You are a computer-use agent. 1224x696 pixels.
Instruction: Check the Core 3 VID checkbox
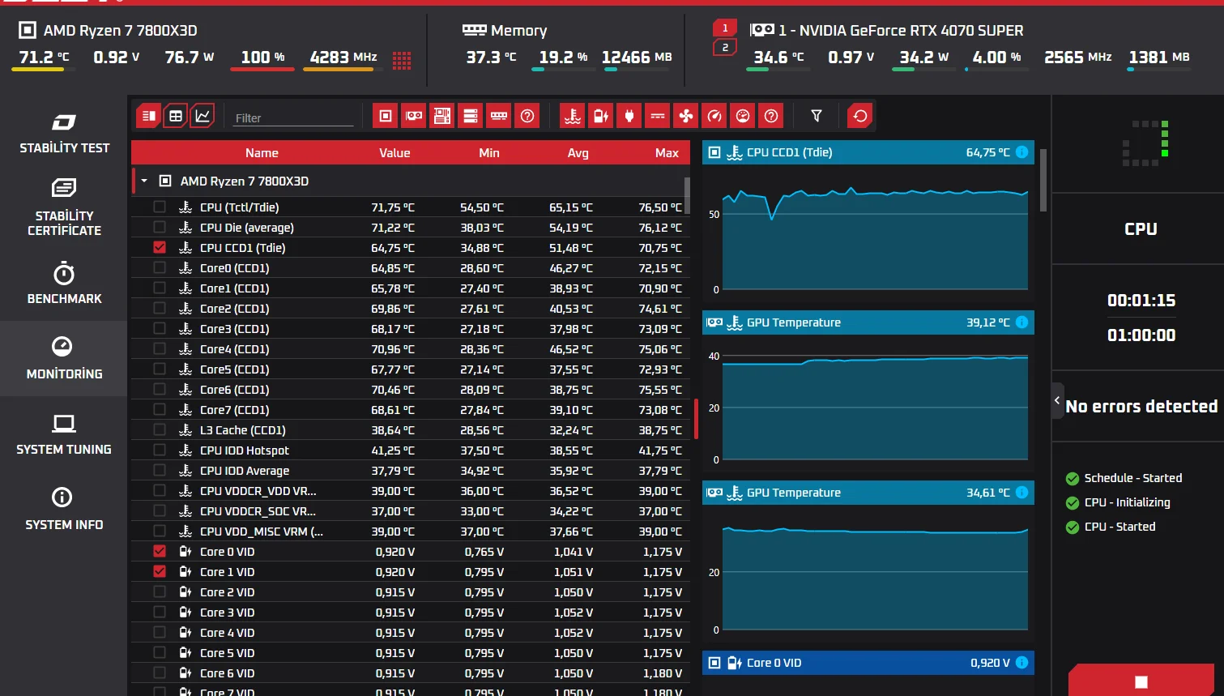coord(160,613)
